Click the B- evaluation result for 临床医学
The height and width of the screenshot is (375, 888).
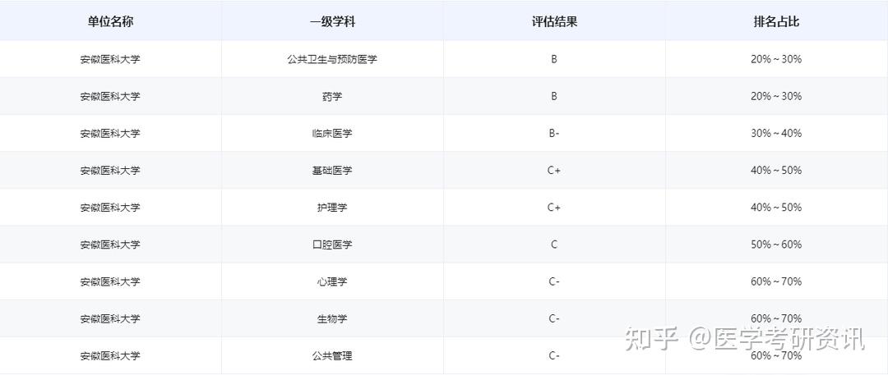pyautogui.click(x=554, y=133)
